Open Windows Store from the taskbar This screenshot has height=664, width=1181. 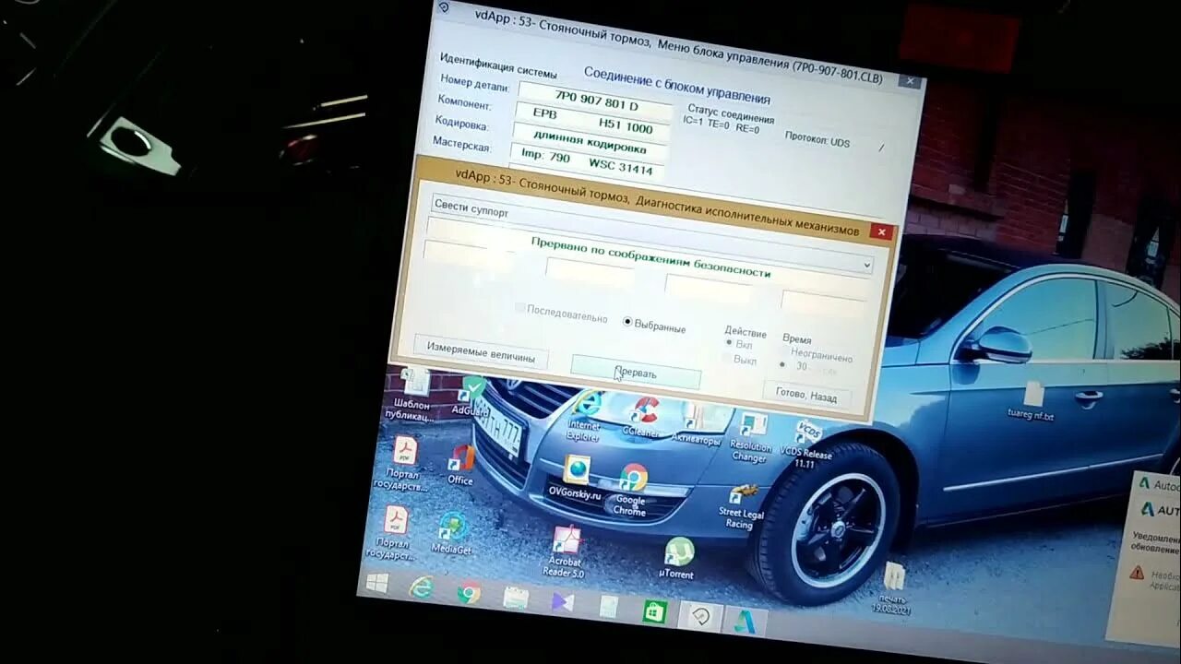[x=654, y=612]
